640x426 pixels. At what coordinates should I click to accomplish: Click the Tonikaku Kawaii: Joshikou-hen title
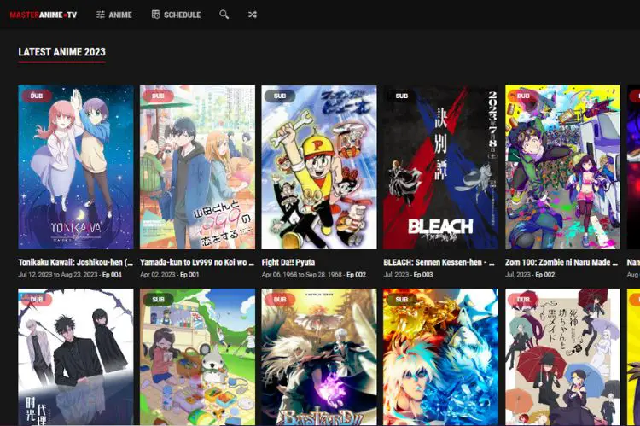75,262
